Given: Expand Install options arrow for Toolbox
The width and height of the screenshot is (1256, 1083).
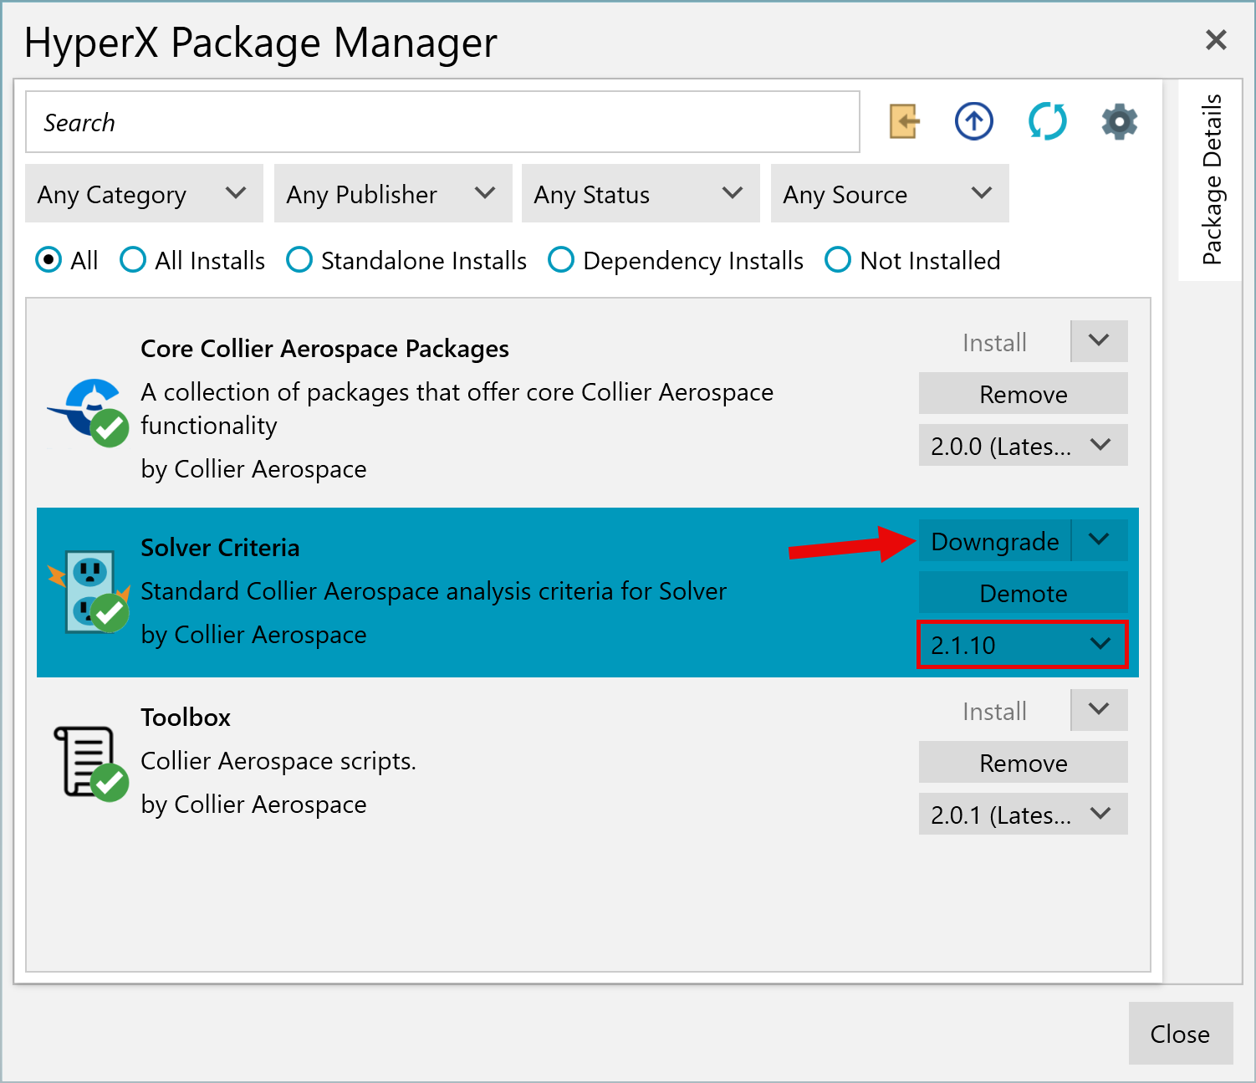Looking at the screenshot, I should click(x=1099, y=710).
